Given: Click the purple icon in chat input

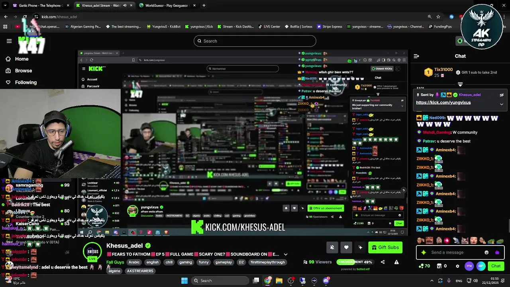Looking at the screenshot, I should point(497,252).
